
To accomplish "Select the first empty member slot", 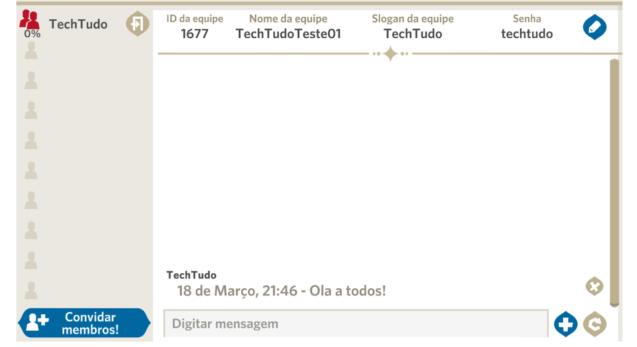I will click(31, 51).
